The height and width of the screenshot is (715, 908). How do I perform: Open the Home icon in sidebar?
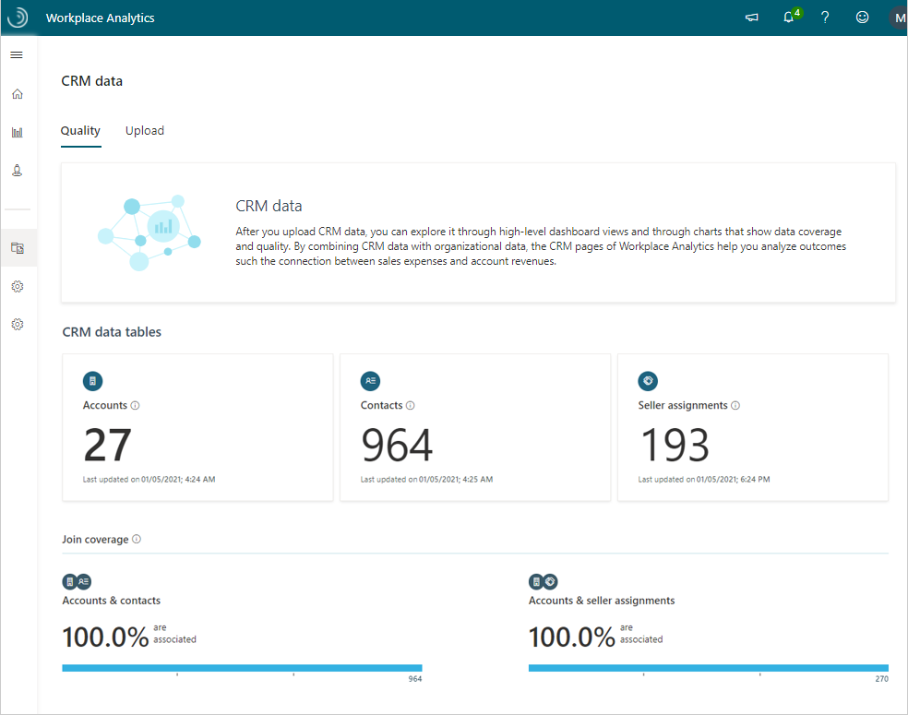18,94
